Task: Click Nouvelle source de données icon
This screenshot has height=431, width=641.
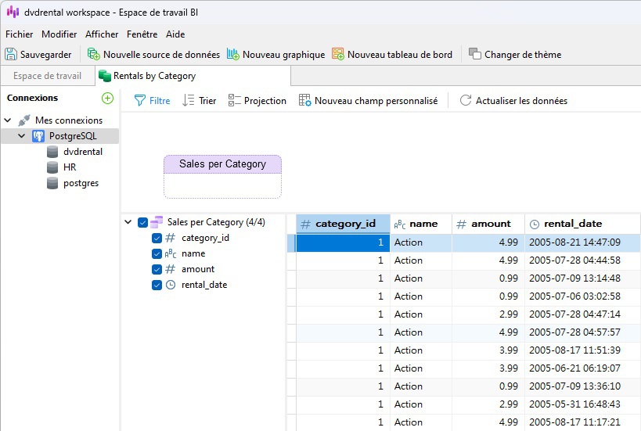Action: tap(94, 54)
